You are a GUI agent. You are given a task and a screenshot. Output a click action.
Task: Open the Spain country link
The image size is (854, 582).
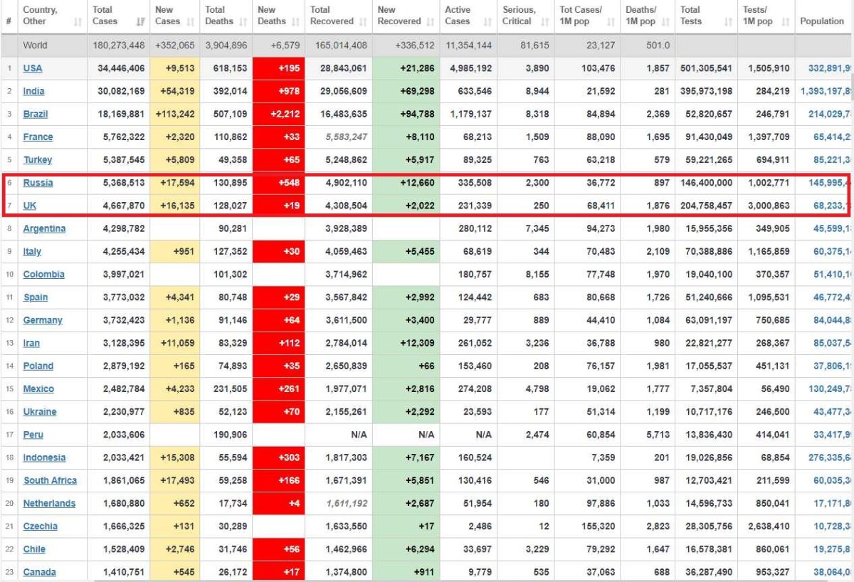(x=36, y=297)
